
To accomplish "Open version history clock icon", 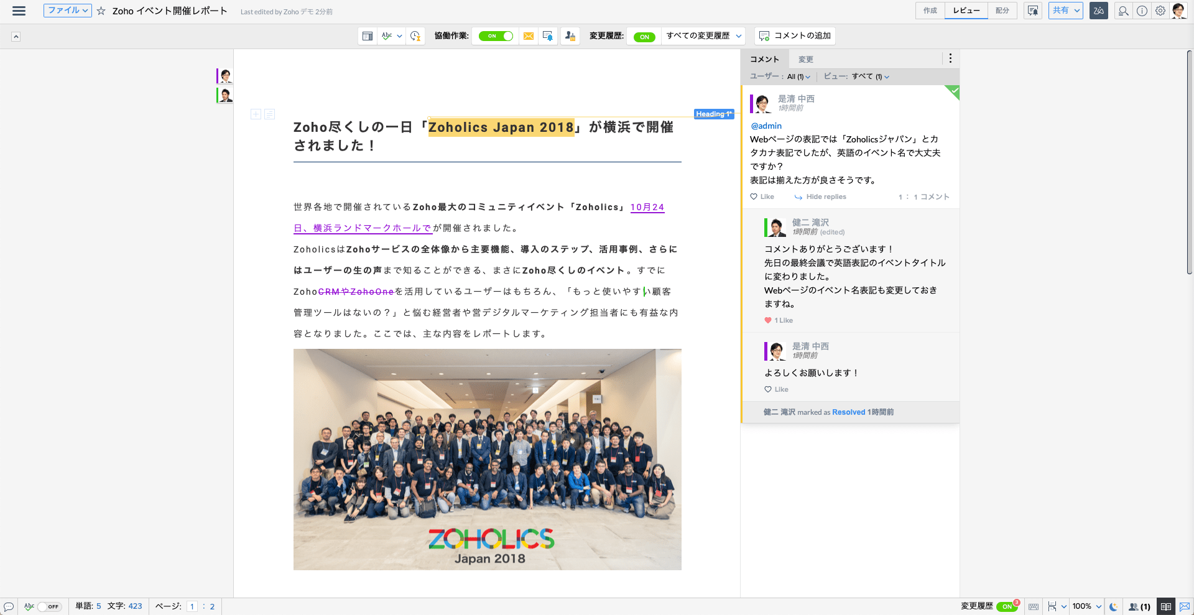I will point(415,36).
